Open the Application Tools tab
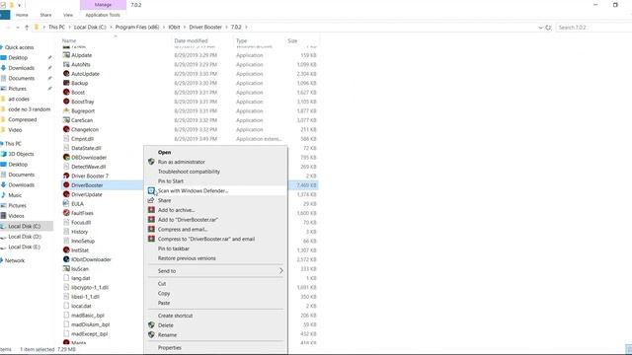 103,15
